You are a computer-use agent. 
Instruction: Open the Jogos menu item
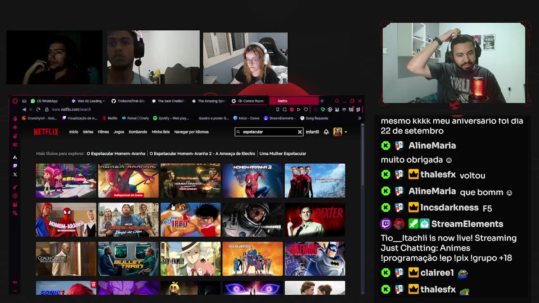(x=119, y=132)
